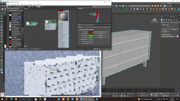Click the trash icon in the main toolbar
180x101 pixels.
(x=143, y=9)
